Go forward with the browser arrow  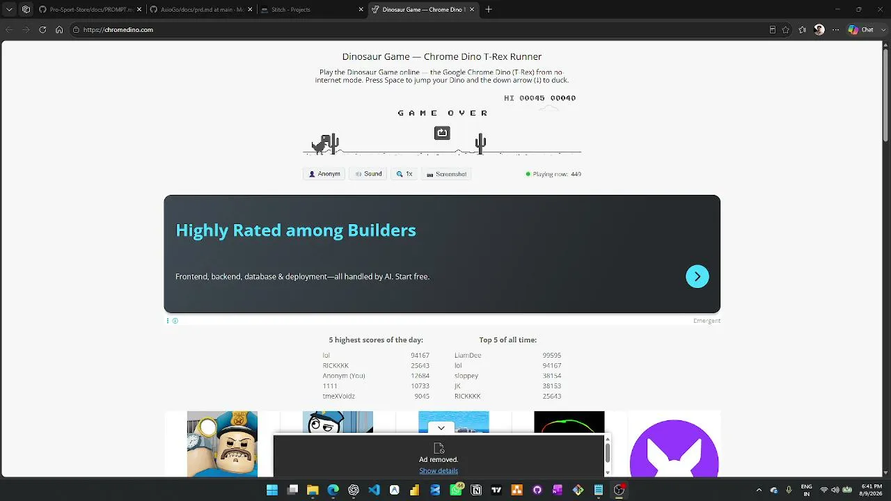26,30
